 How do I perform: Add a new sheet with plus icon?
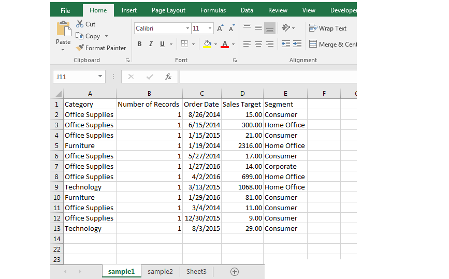click(x=234, y=272)
